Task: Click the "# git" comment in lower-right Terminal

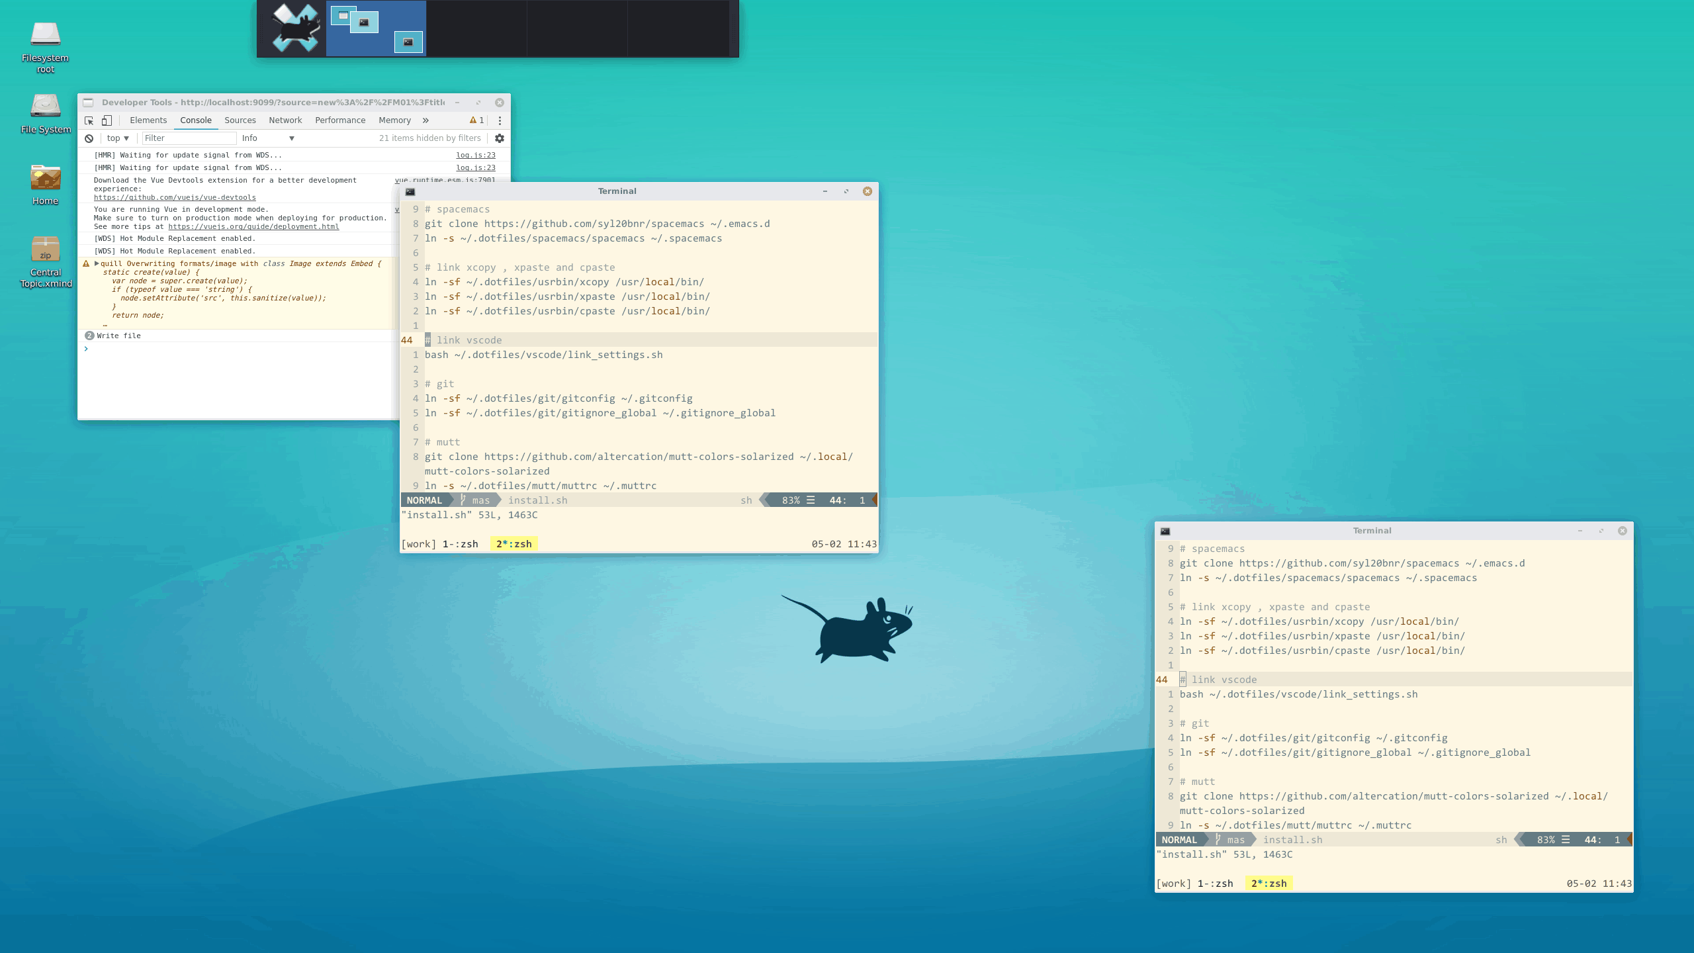Action: (1194, 723)
